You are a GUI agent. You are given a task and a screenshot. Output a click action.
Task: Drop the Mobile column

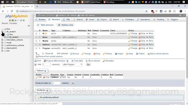[x=142, y=41]
